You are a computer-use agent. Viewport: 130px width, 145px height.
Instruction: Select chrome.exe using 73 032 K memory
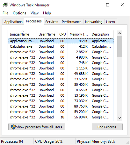[x=61, y=101]
